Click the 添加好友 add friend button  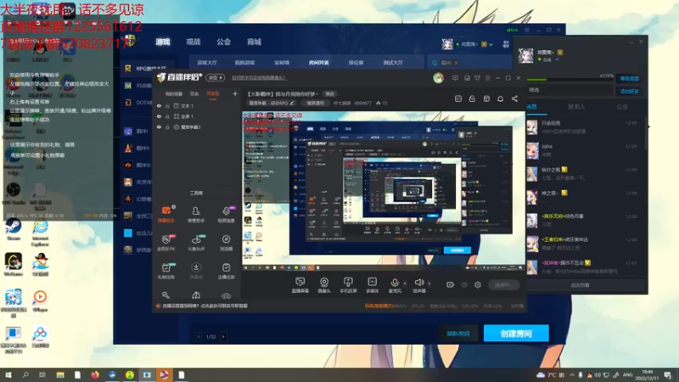coord(629,92)
